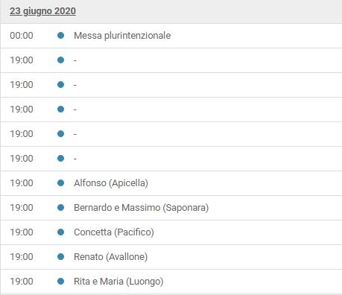This screenshot has height=295, width=342.
Task: Click the blue dot beside Rita e Maria
Action: [60, 282]
